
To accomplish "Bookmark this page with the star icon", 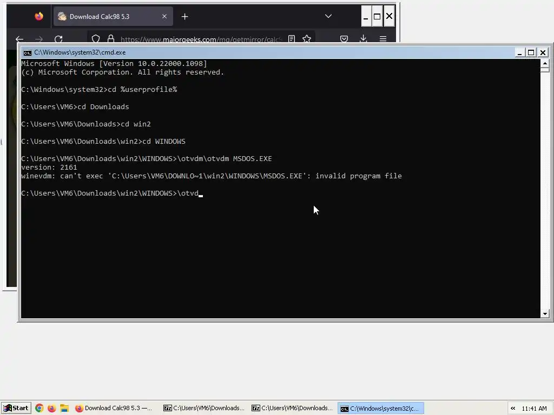I will (307, 38).
